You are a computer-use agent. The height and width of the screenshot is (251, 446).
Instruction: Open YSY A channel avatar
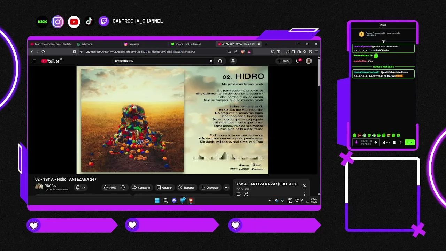(39, 187)
